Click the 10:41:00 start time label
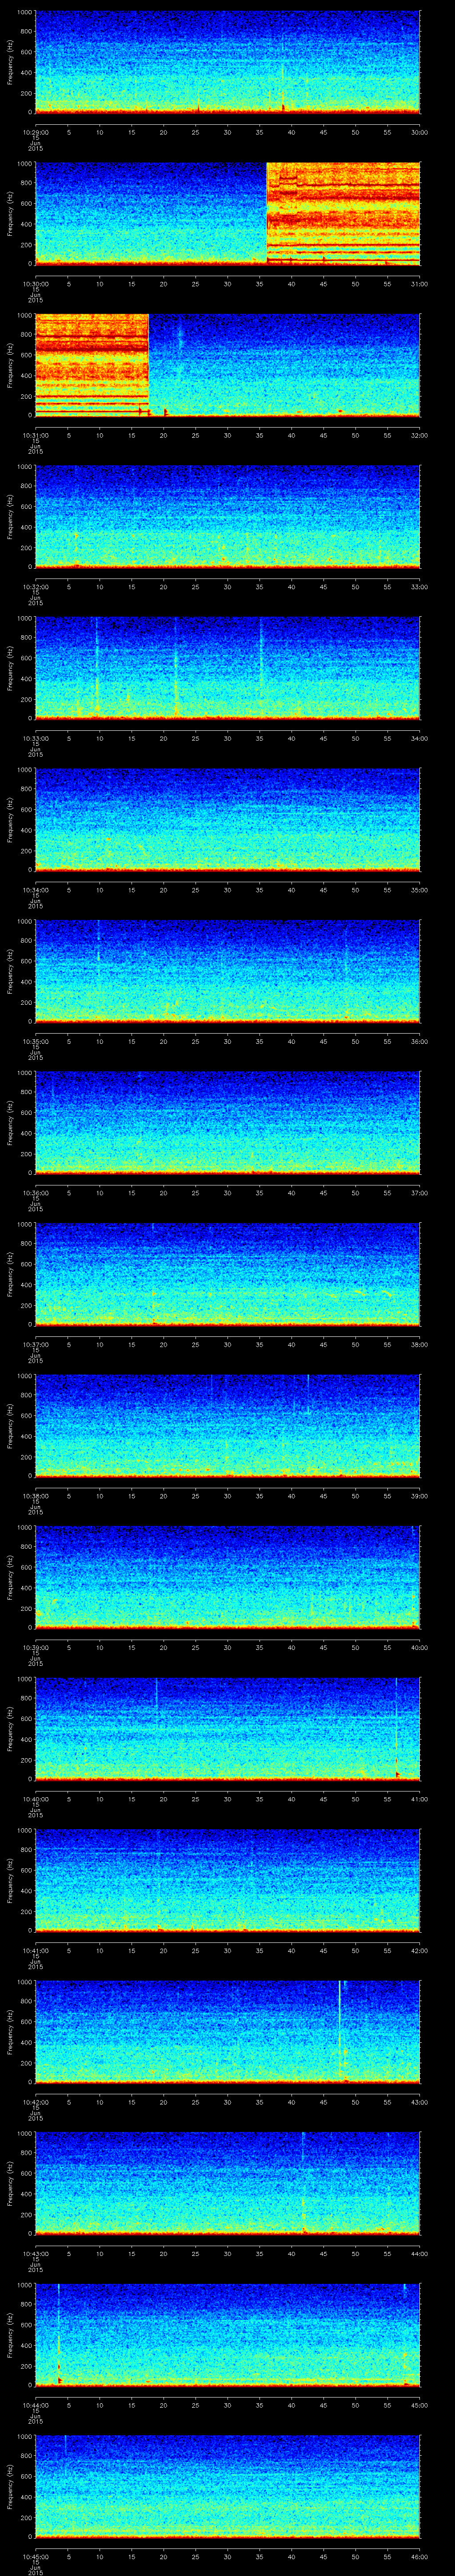The width and height of the screenshot is (455, 2576). coord(35,1950)
